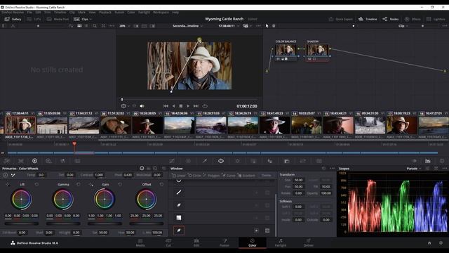The height and width of the screenshot is (253, 449).
Task: Select the COLOR BALANCE node
Action: tap(286, 50)
